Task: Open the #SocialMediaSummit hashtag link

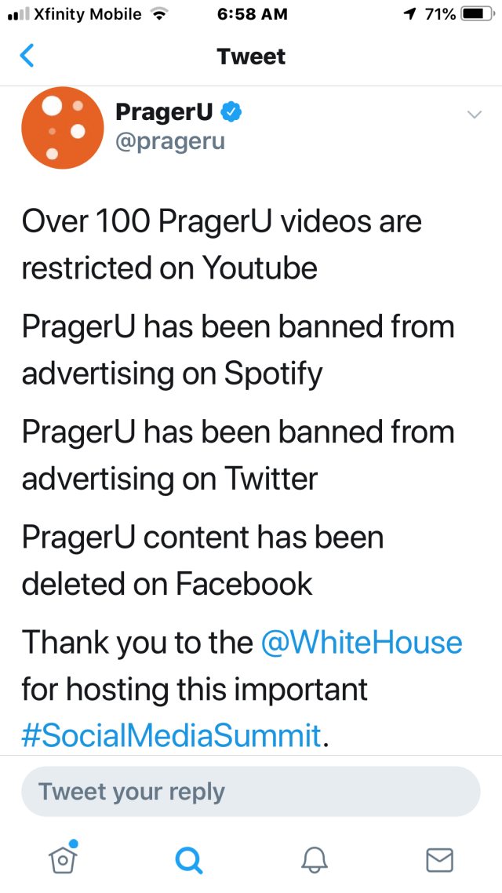Action: [x=172, y=735]
